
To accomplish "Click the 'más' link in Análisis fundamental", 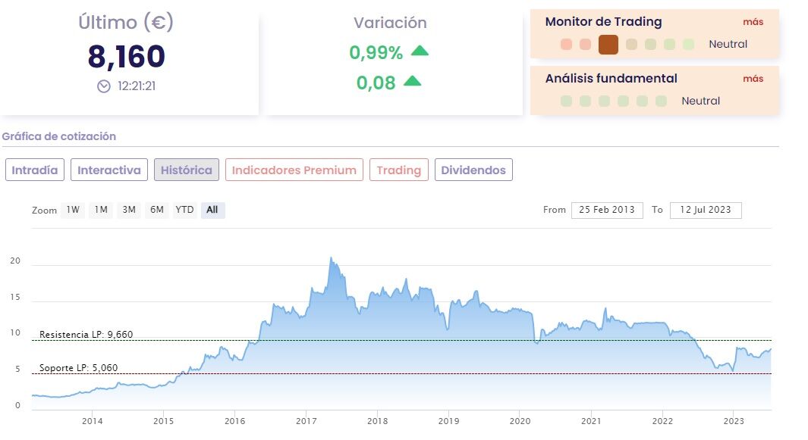I will pos(753,79).
